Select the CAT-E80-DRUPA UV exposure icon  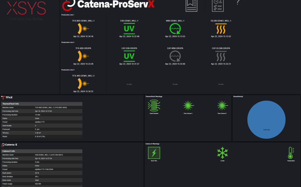(x=129, y=56)
